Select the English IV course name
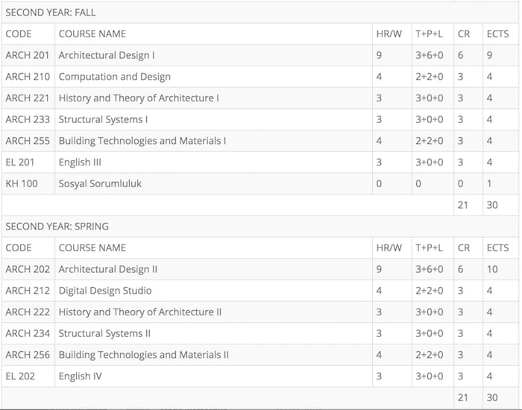The width and height of the screenshot is (522, 410). coord(81,376)
